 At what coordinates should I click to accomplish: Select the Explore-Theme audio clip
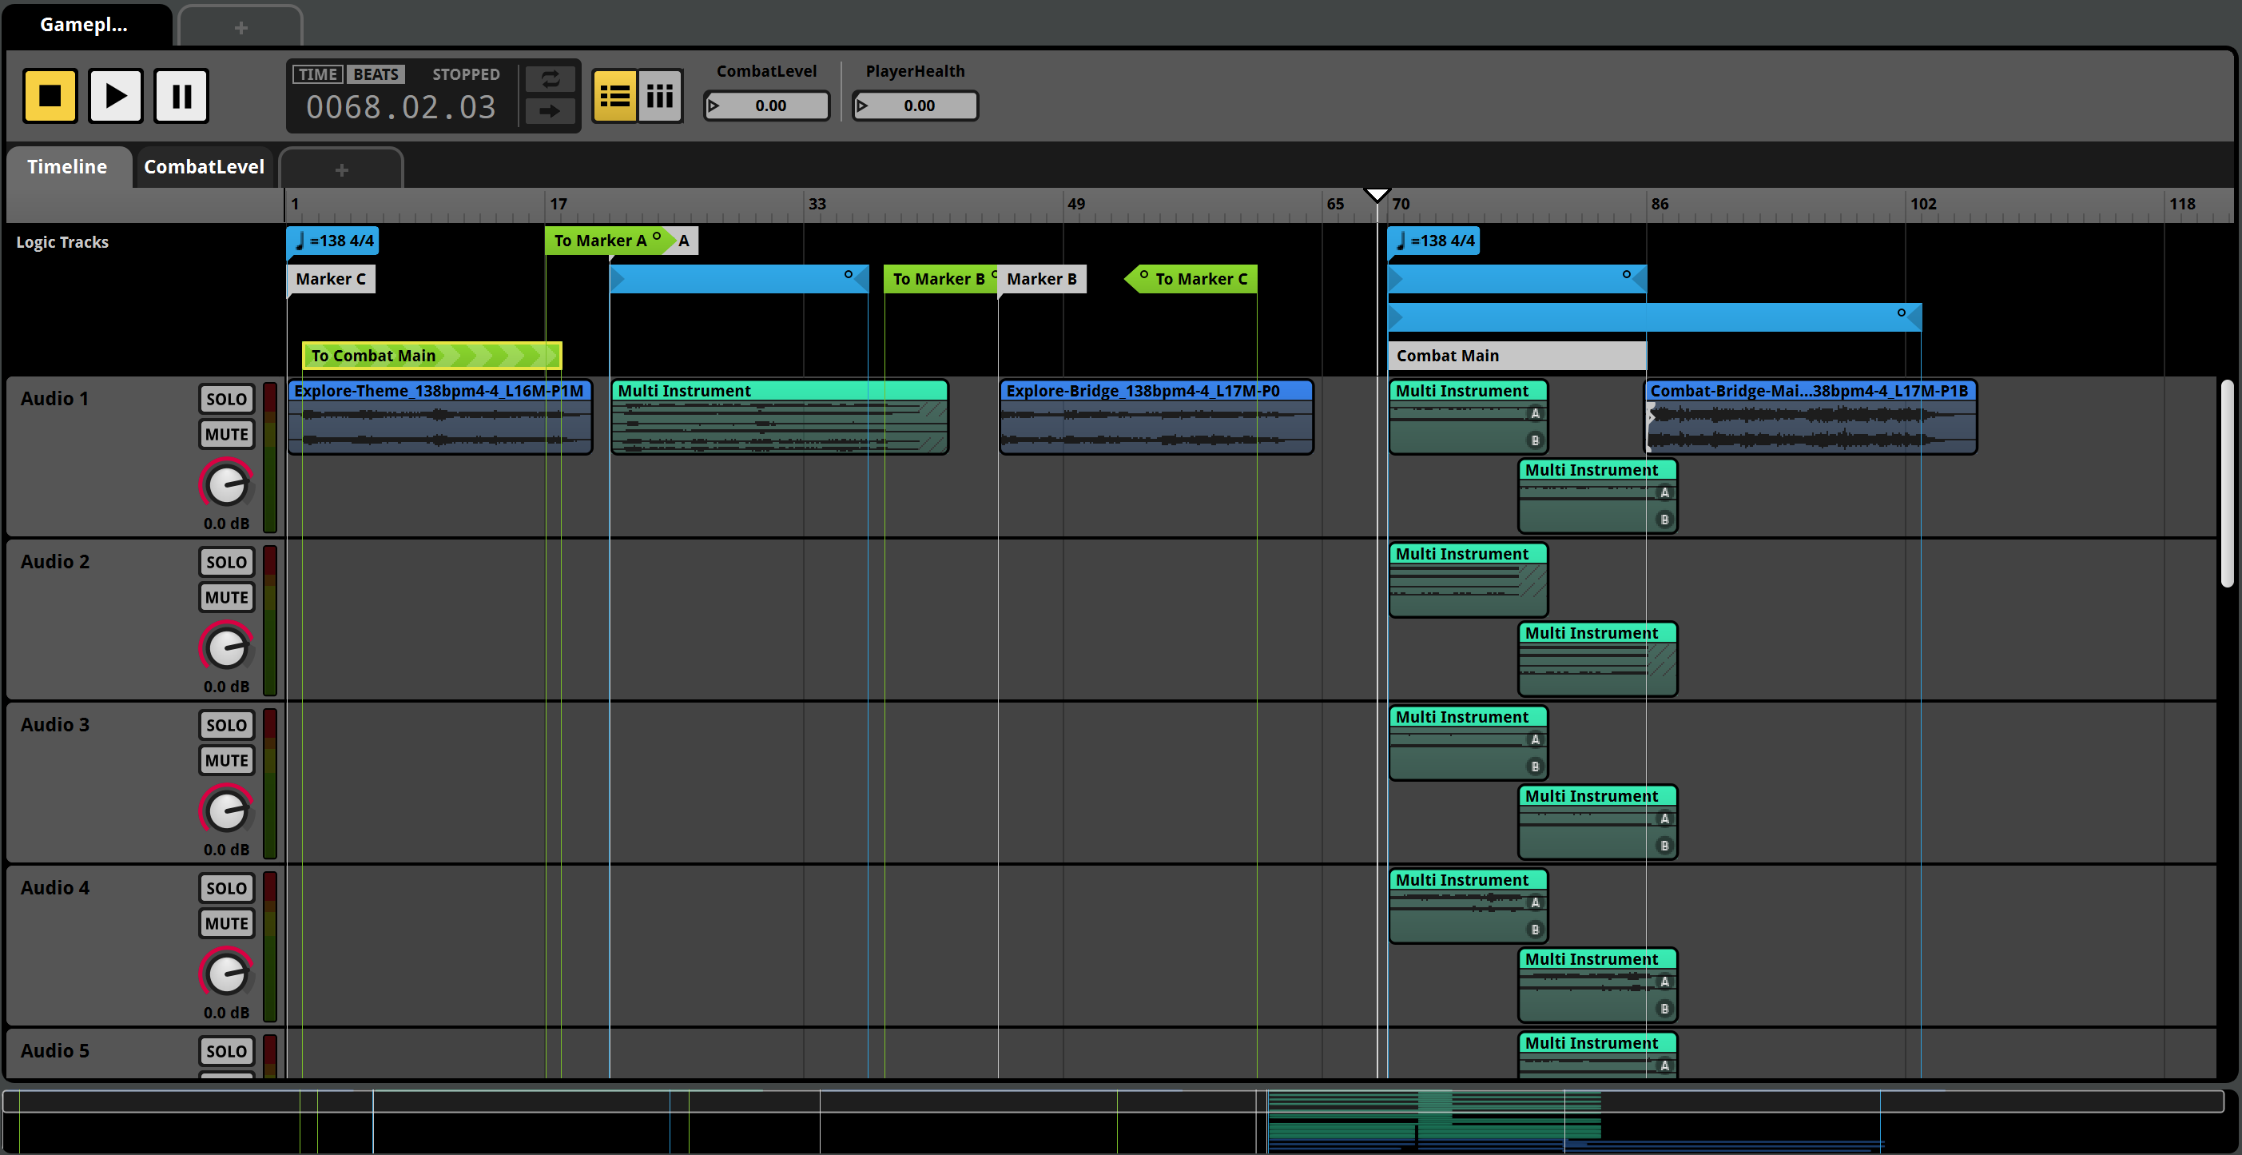(439, 416)
